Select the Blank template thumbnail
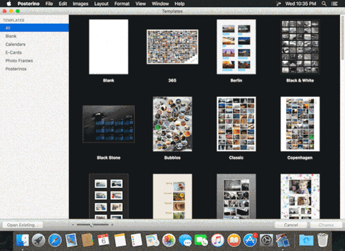345x251 pixels. (109, 47)
